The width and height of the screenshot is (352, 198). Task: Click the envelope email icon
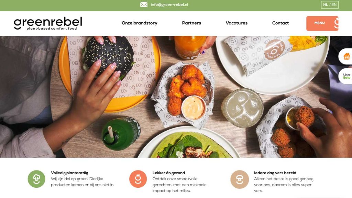coord(144,4)
